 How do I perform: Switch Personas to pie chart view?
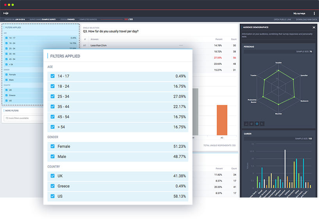click(251, 124)
